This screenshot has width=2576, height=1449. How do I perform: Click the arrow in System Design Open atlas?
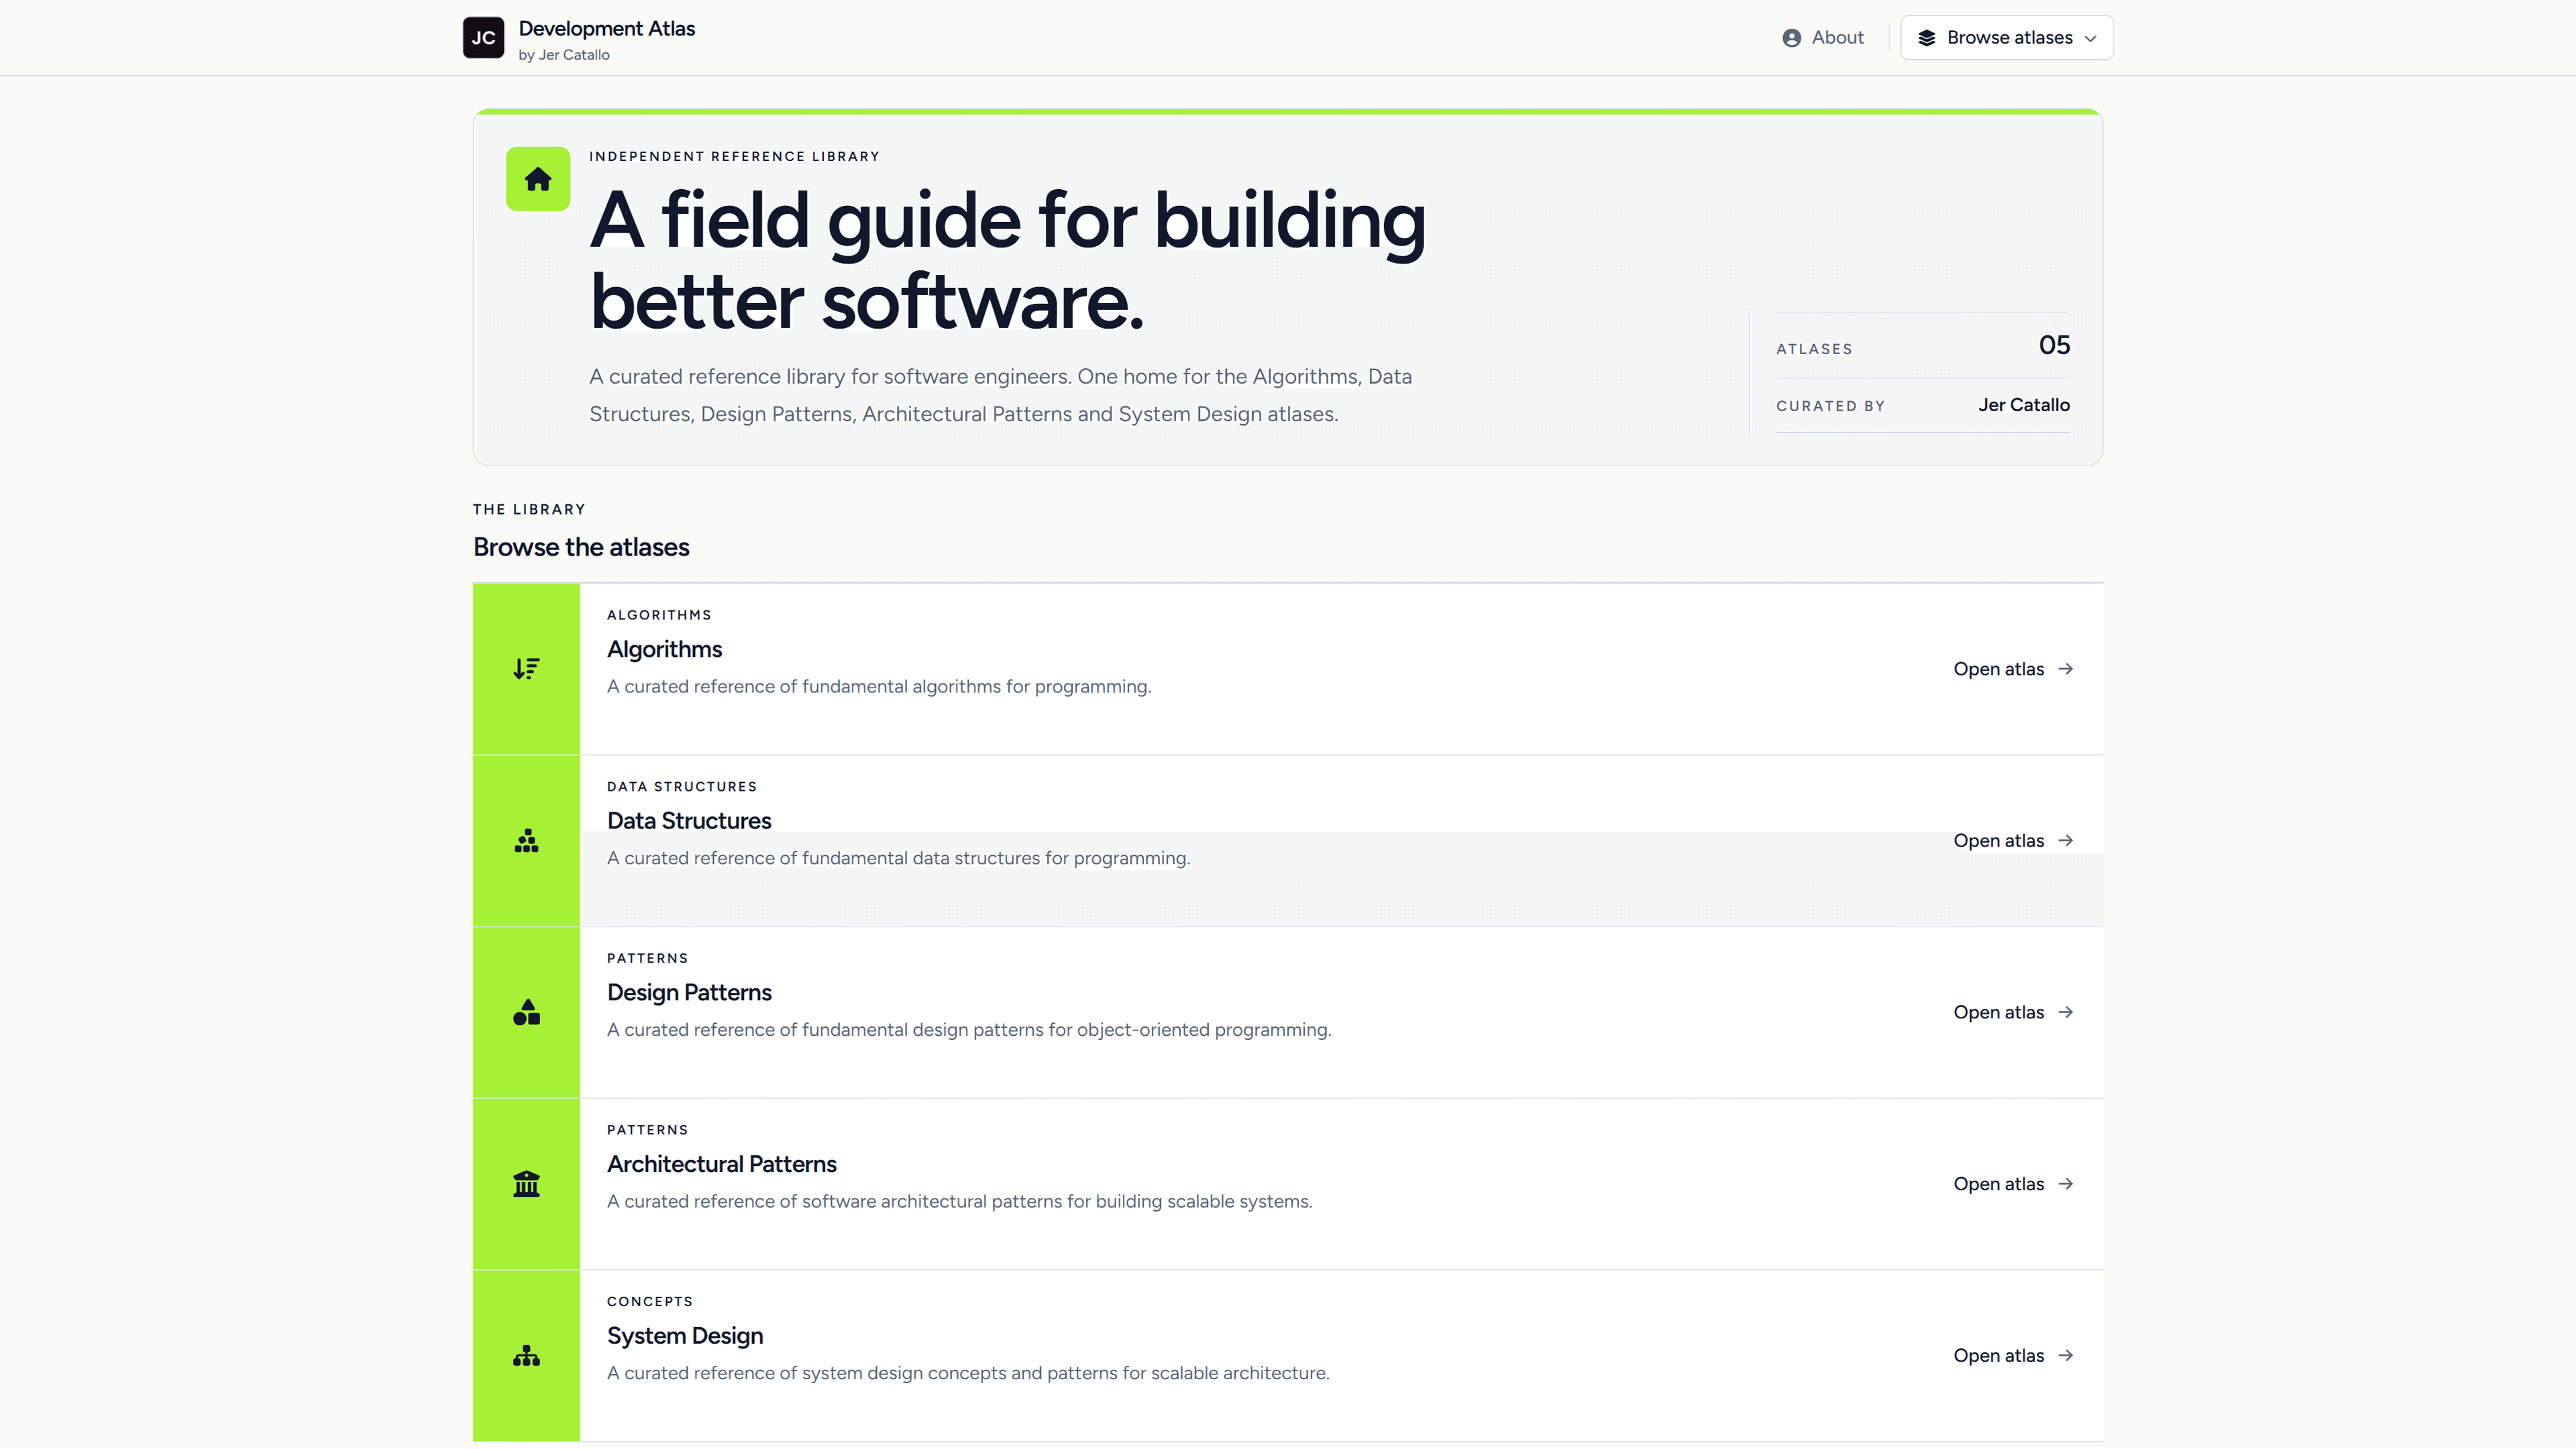click(2066, 1356)
